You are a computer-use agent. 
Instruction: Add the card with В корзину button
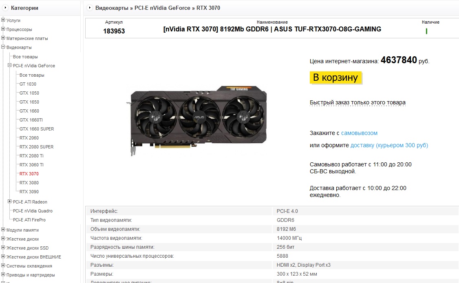335,77
